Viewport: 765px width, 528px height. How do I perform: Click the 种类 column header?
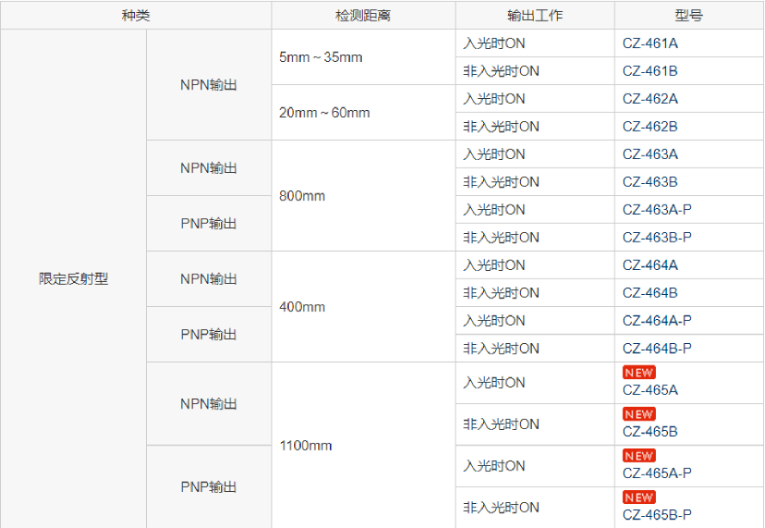[135, 15]
